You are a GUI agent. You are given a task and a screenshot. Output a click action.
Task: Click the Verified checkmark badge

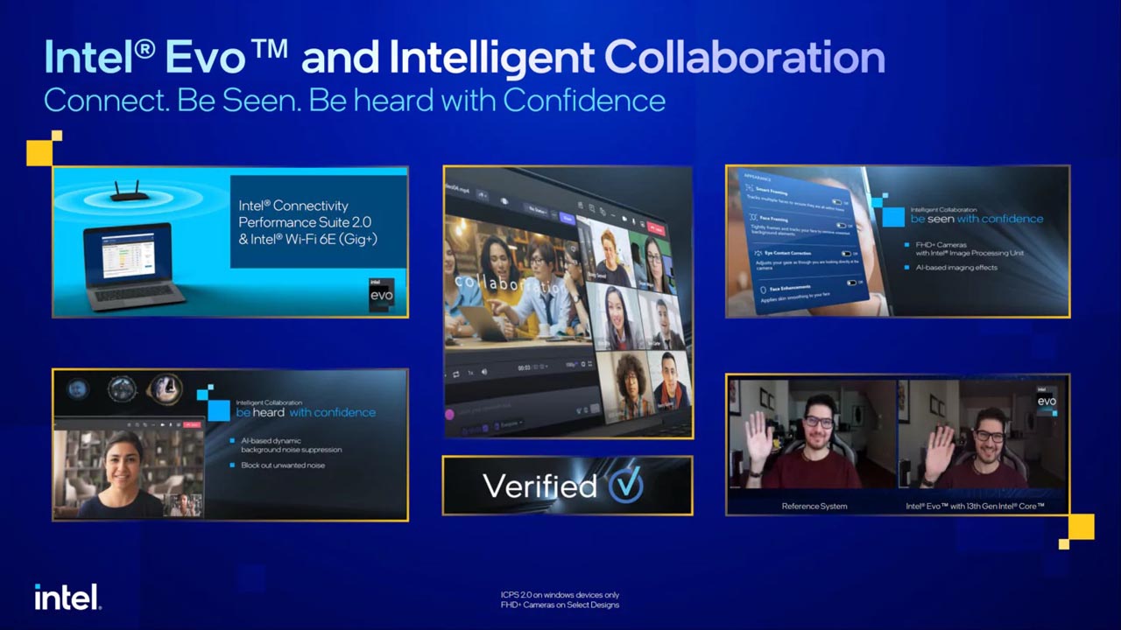point(625,485)
